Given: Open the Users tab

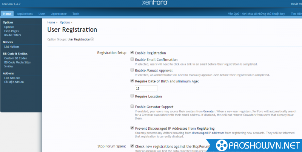Looking at the screenshot, I should click(x=42, y=14).
